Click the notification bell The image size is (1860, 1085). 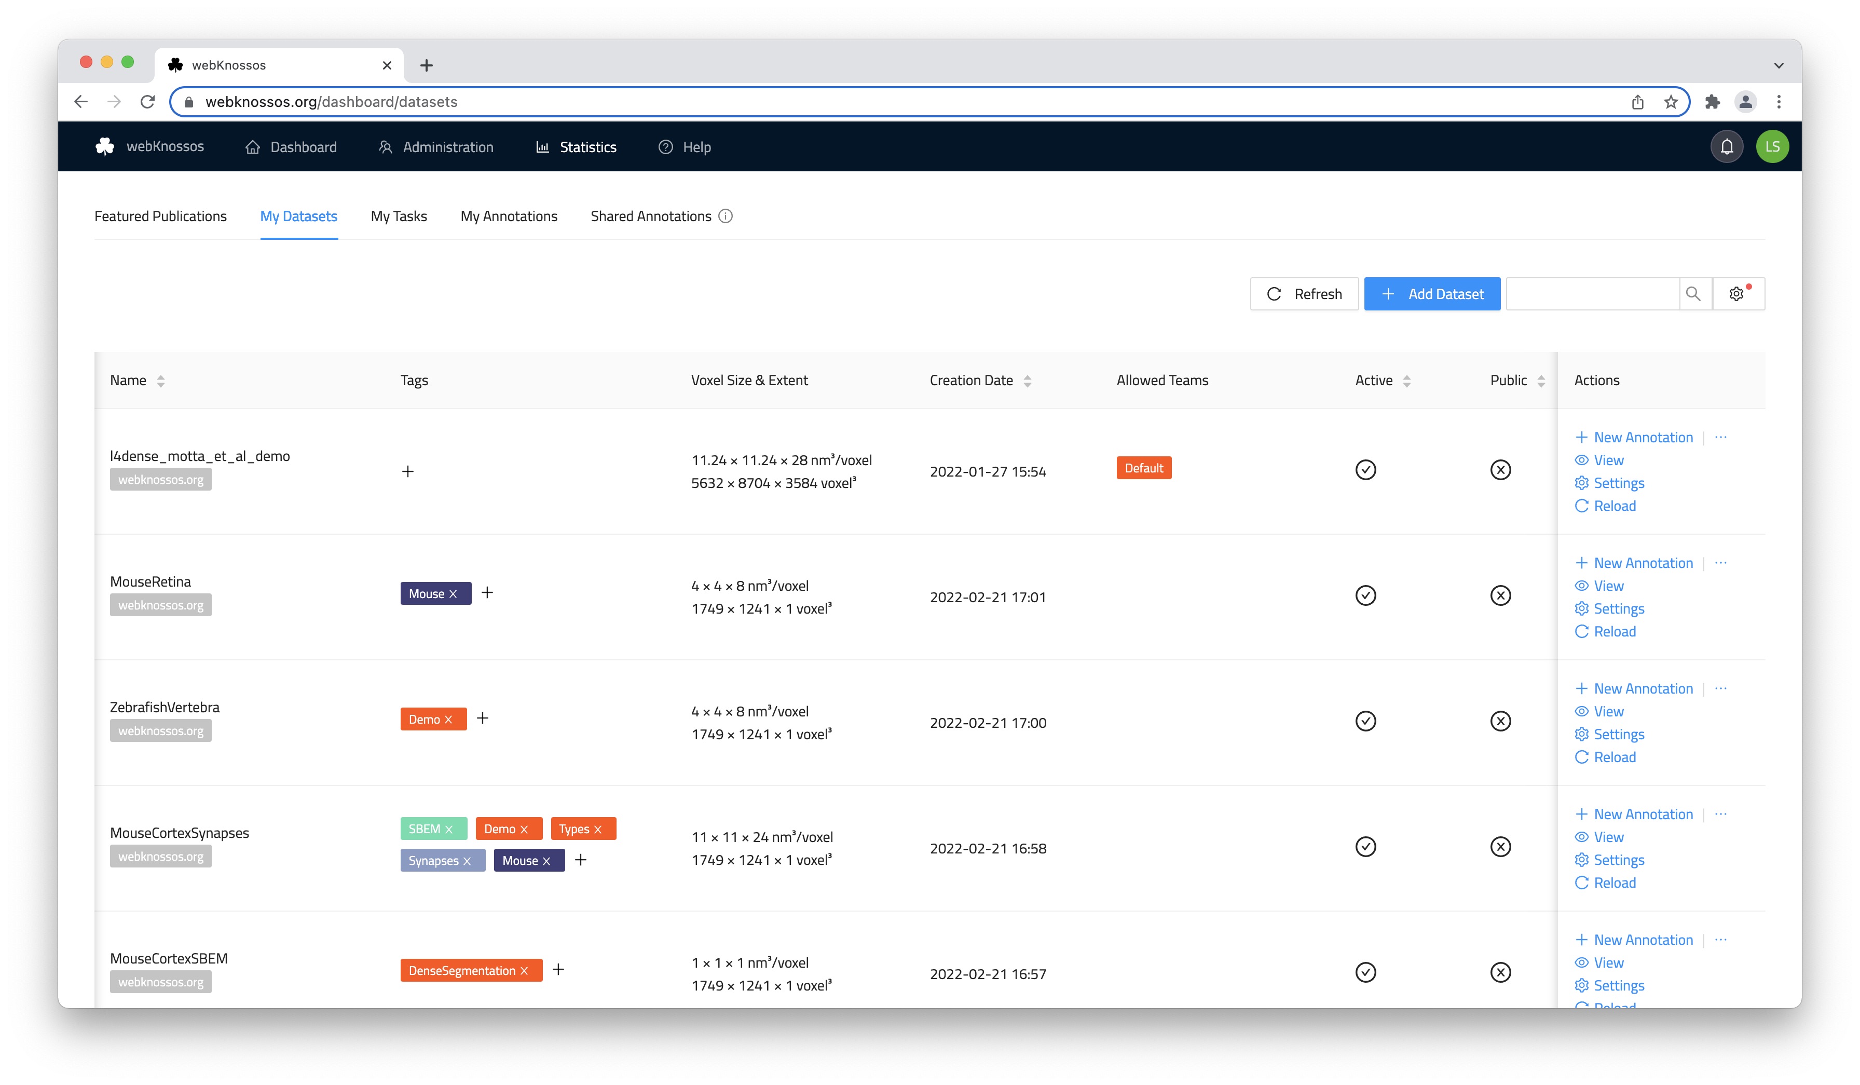click(1727, 146)
